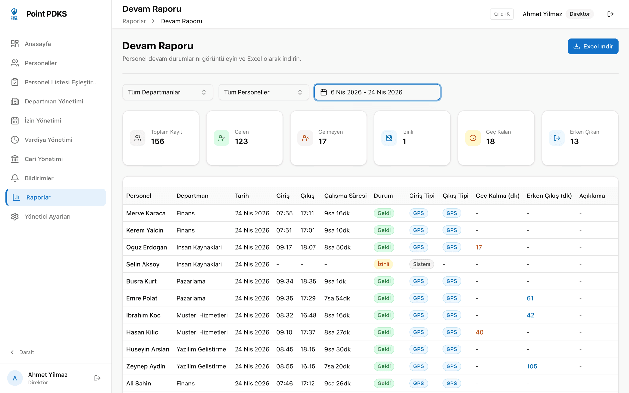Open Anasayfa from the sidebar
This screenshot has width=629, height=393.
[56, 44]
